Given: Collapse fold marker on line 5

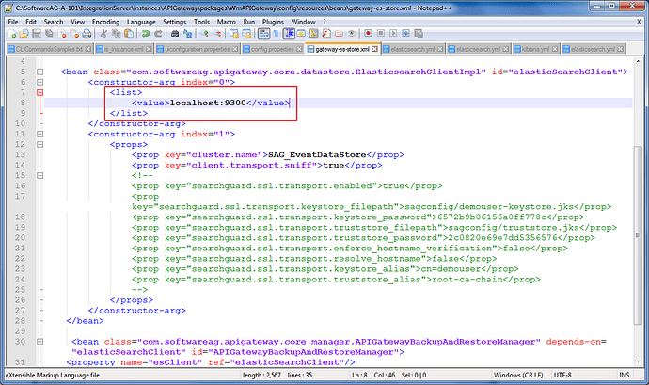Looking at the screenshot, I should coord(40,72).
